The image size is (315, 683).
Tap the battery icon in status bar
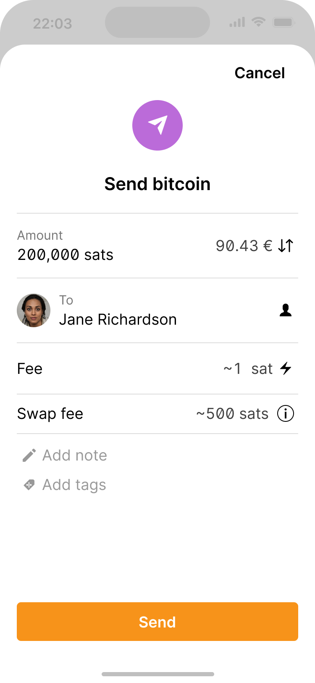[283, 22]
